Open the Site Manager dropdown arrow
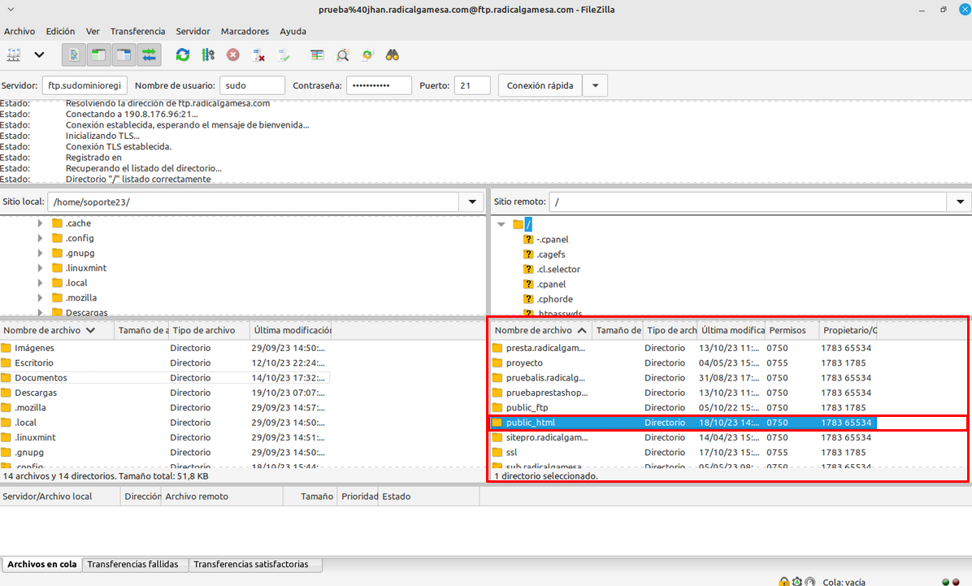Viewport: 972px width, 586px height. [39, 55]
